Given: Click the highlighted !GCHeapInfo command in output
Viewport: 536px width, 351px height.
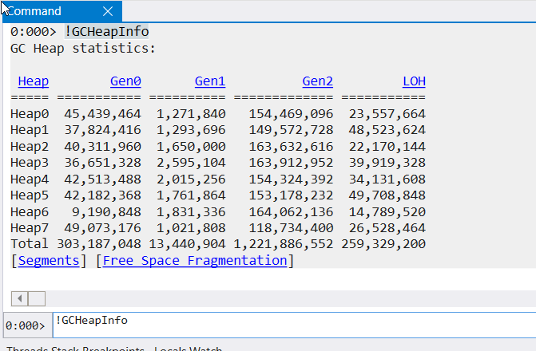Looking at the screenshot, I should [106, 32].
